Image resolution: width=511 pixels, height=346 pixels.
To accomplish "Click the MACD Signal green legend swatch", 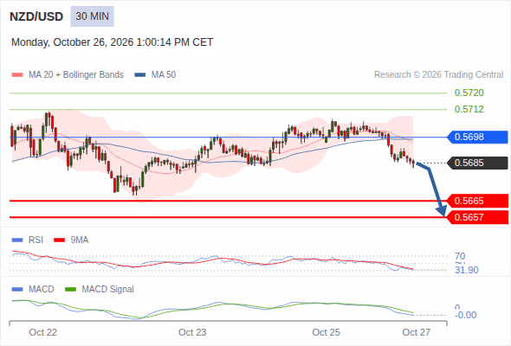I will click(70, 290).
